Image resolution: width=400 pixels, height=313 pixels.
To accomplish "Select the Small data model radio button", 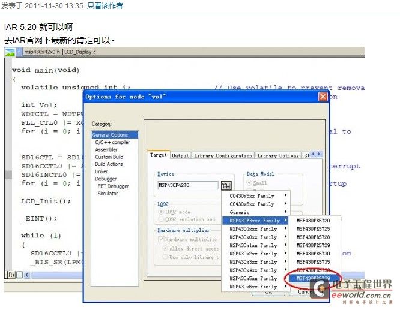I will (x=249, y=183).
